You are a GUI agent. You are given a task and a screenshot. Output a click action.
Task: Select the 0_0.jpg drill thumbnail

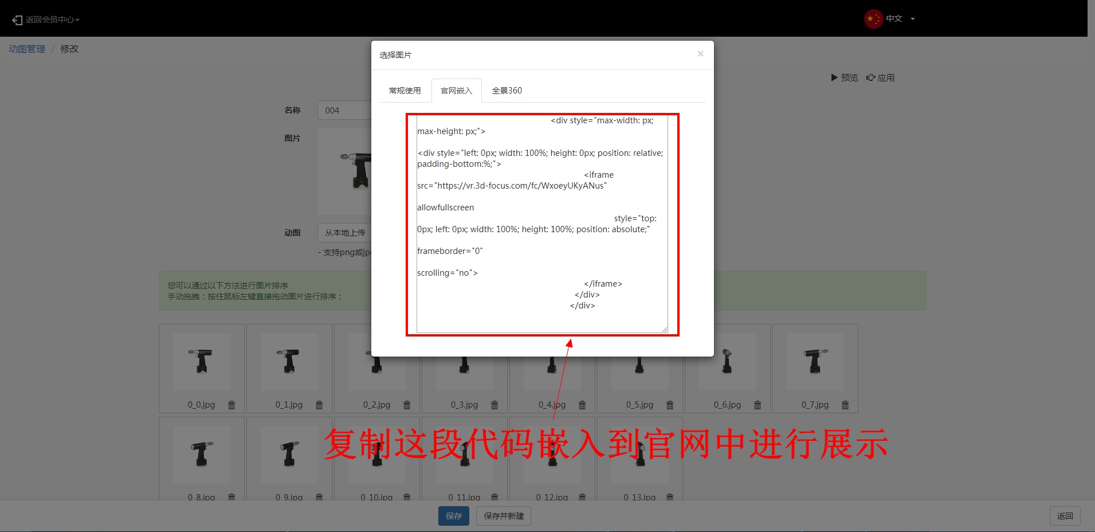coord(202,361)
